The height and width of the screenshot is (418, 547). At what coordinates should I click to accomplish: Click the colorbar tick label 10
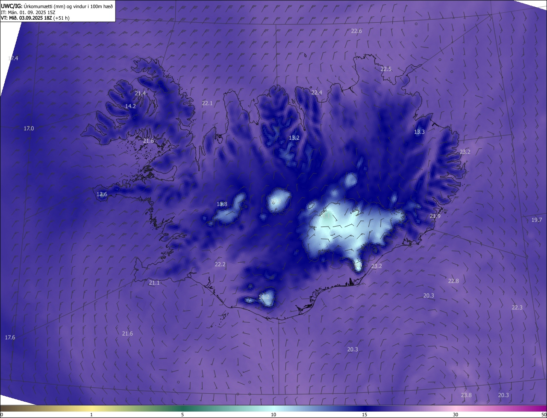pos(273,415)
